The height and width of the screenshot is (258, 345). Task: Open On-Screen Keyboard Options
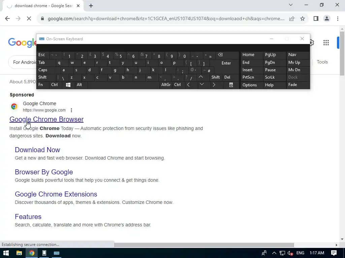(x=252, y=85)
